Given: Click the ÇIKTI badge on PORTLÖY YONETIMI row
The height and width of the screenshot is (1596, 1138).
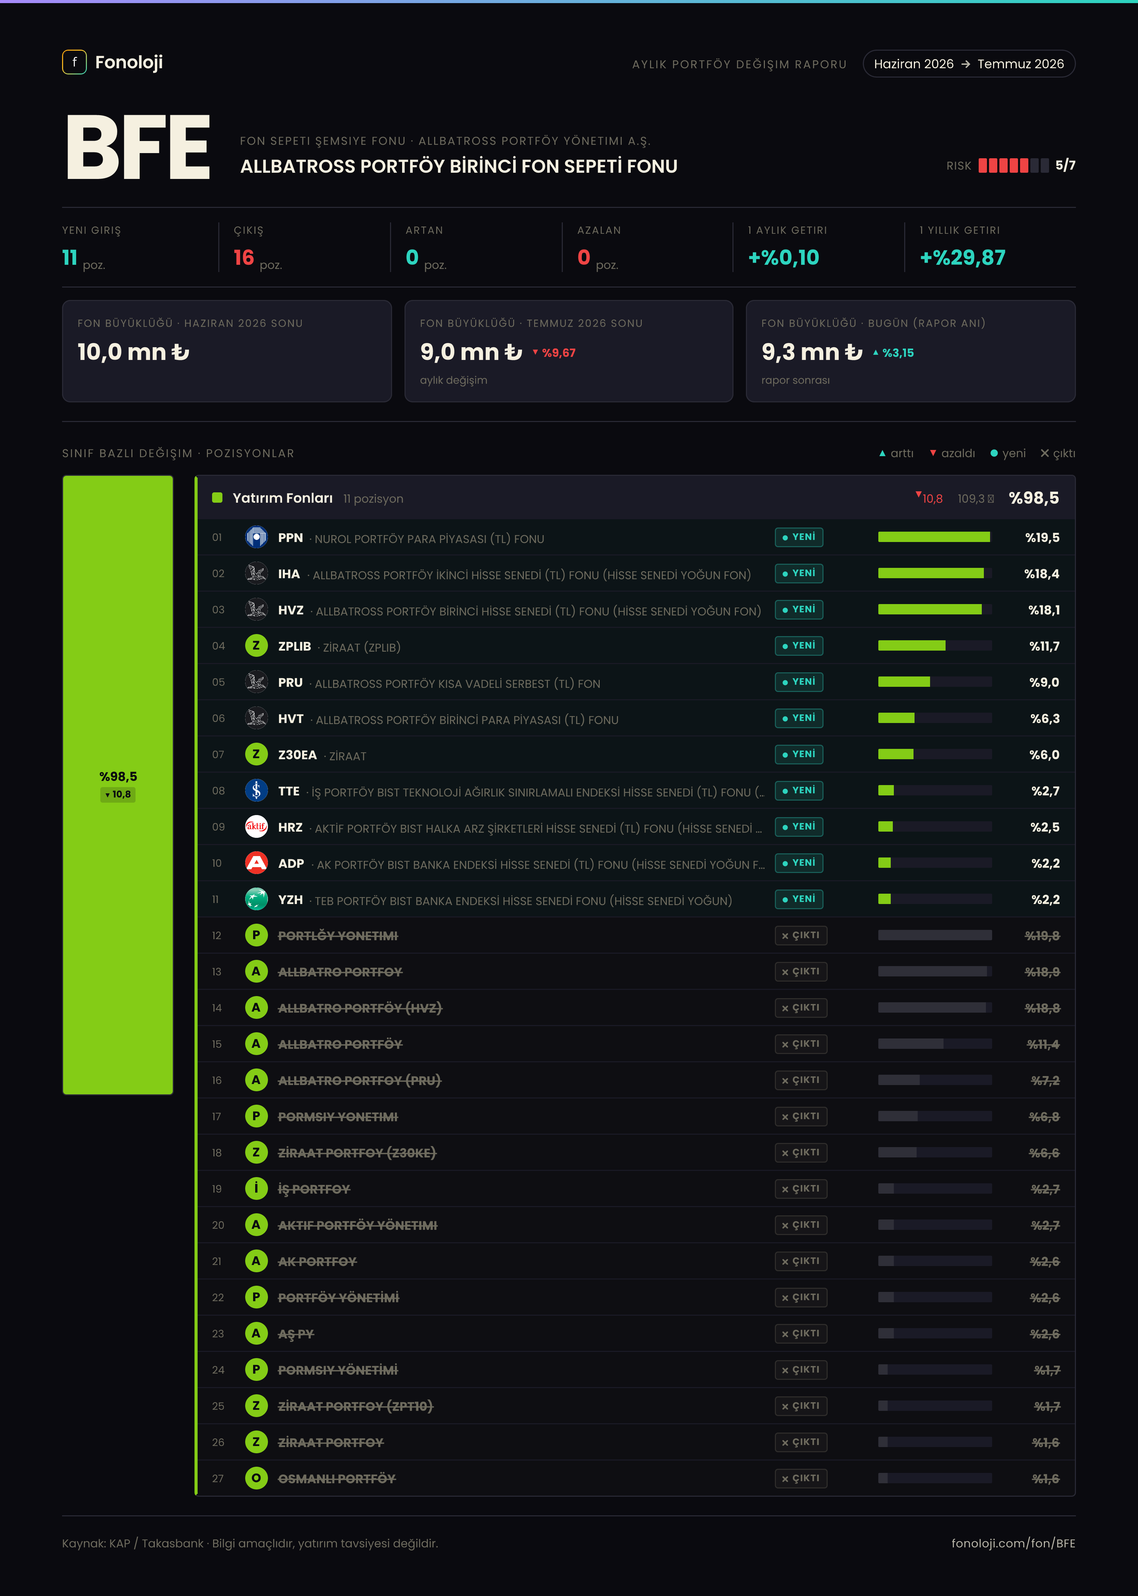Looking at the screenshot, I should [x=801, y=935].
